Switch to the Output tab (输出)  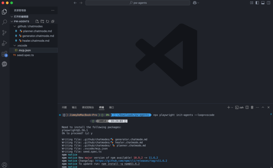tap(74, 107)
